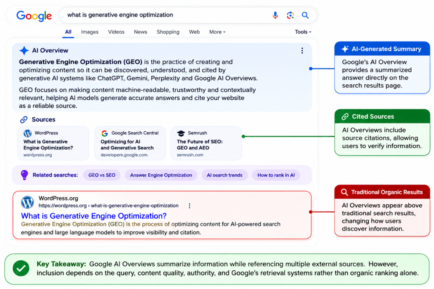Open Semrush Future of SEO source card

[206, 143]
